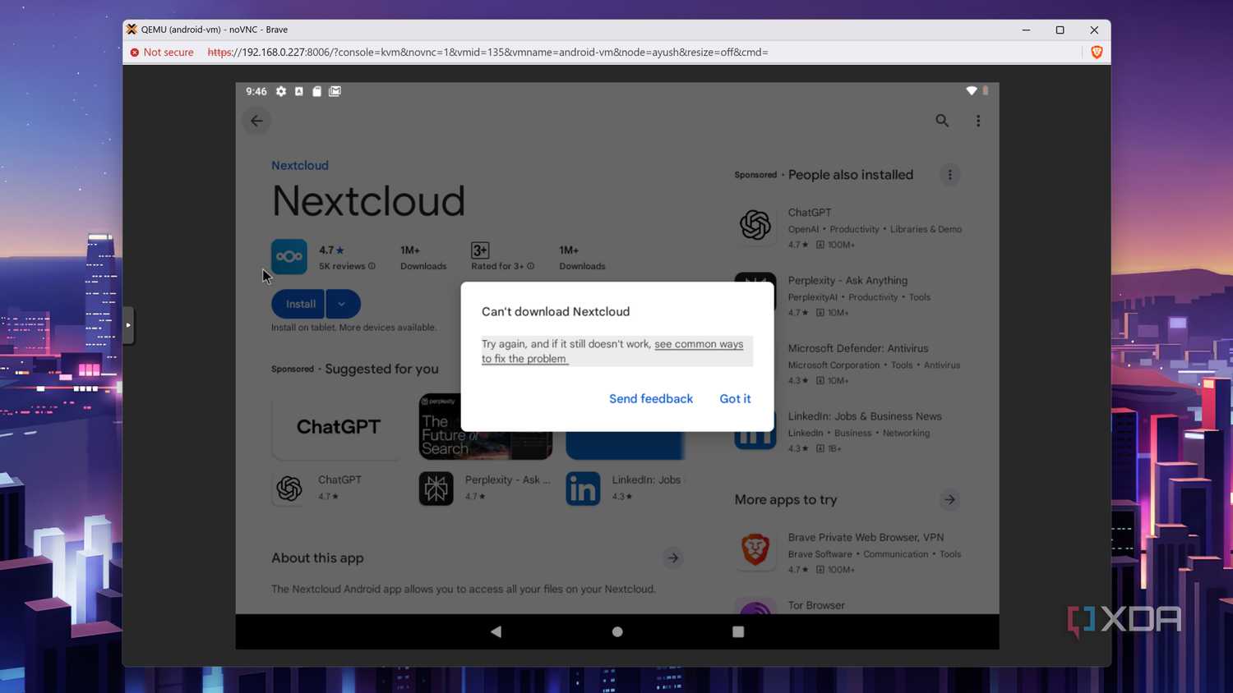1233x693 pixels.
Task: Open the Perplexity icon under Suggested for you
Action: [436, 489]
